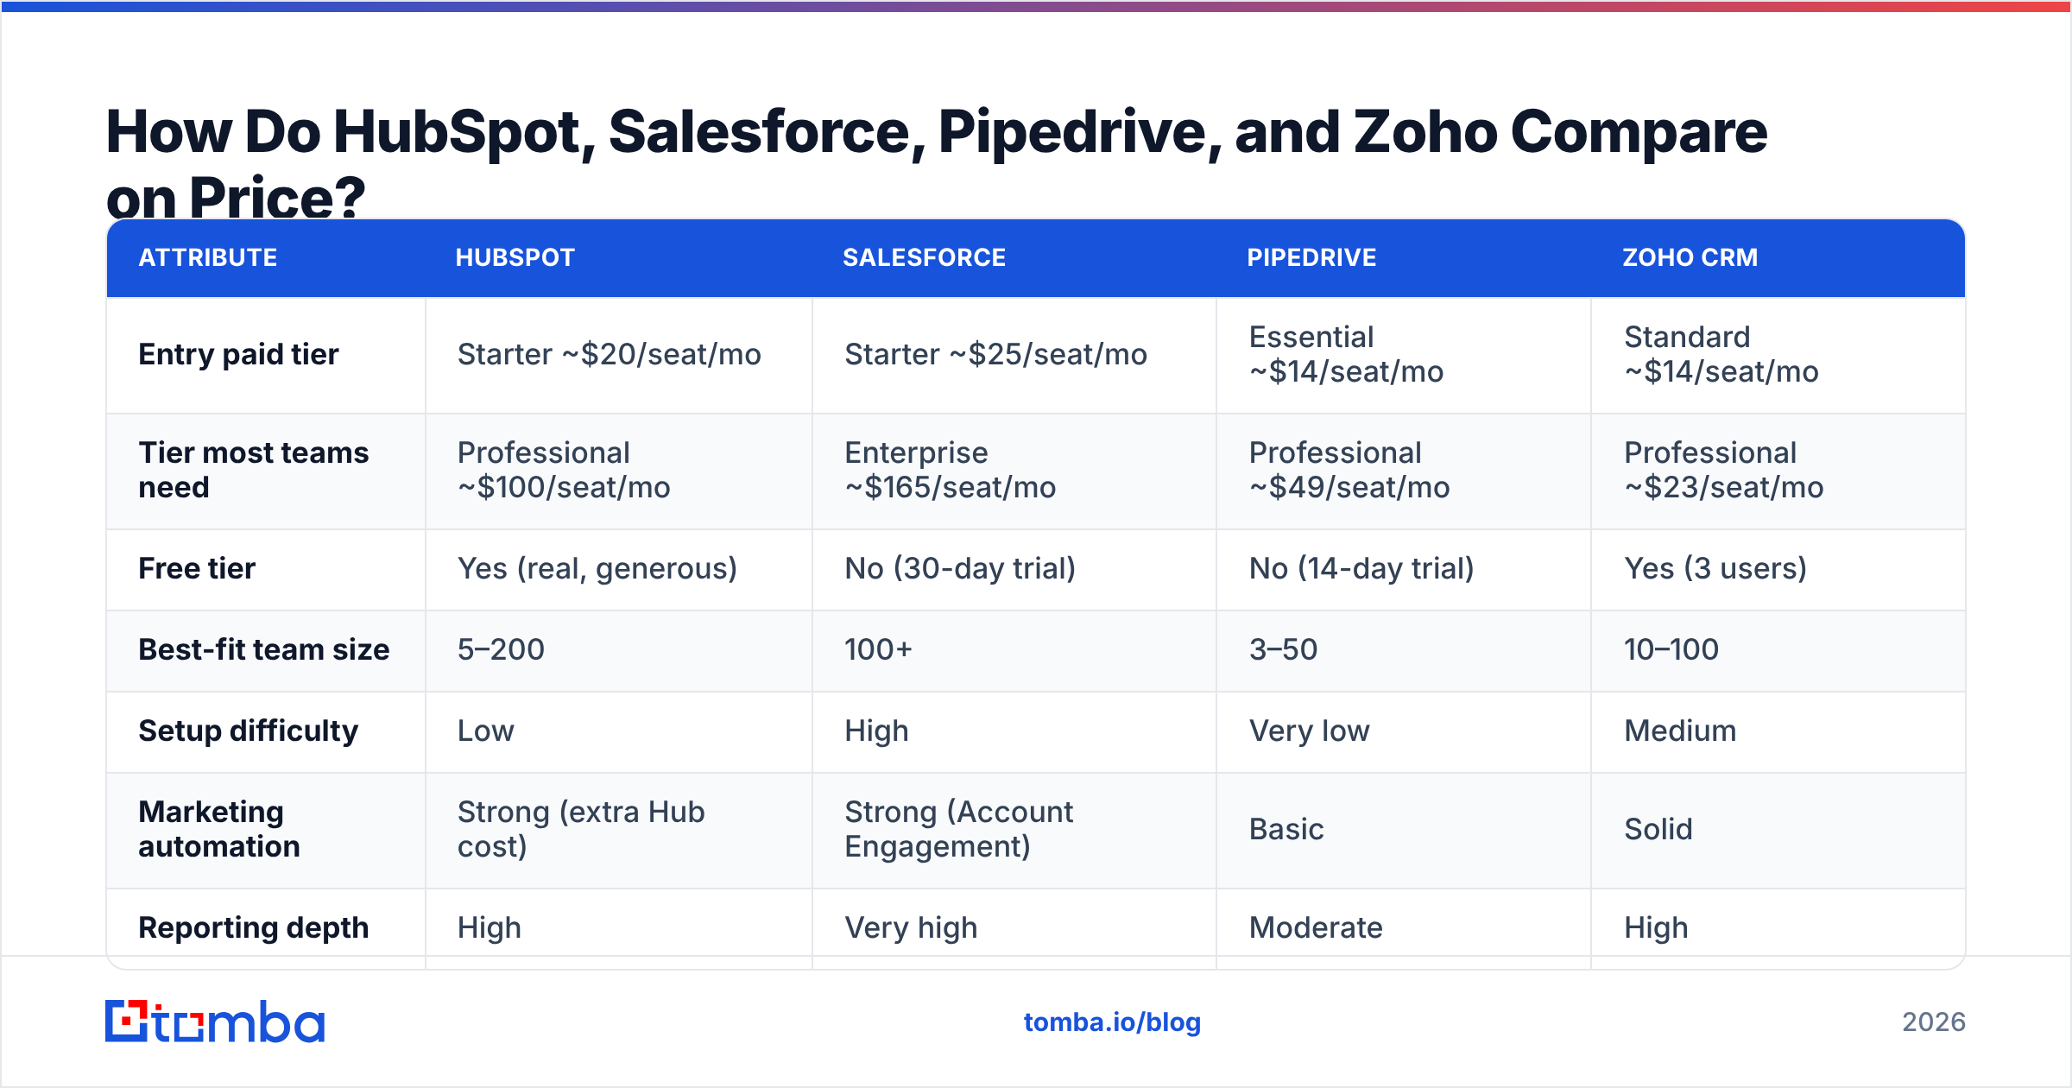Click the '2026' year text
The width and height of the screenshot is (2072, 1088).
coord(1934,1022)
